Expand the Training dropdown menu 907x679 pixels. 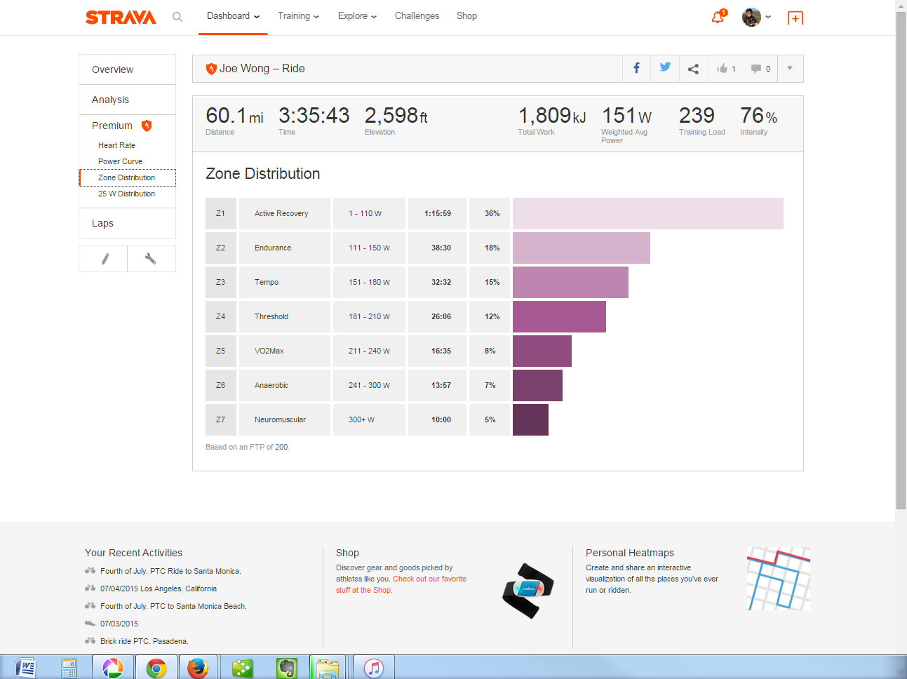[298, 16]
